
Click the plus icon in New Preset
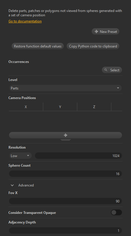(x=96, y=31)
